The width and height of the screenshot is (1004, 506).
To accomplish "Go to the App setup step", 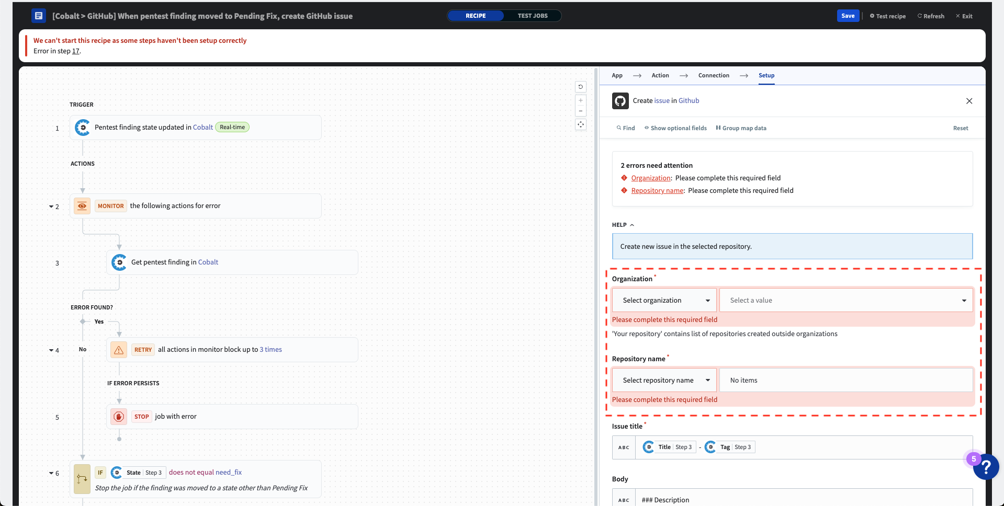I will coord(617,75).
